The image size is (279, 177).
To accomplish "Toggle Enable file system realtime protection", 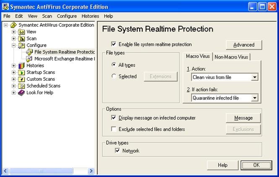I will coord(114,44).
